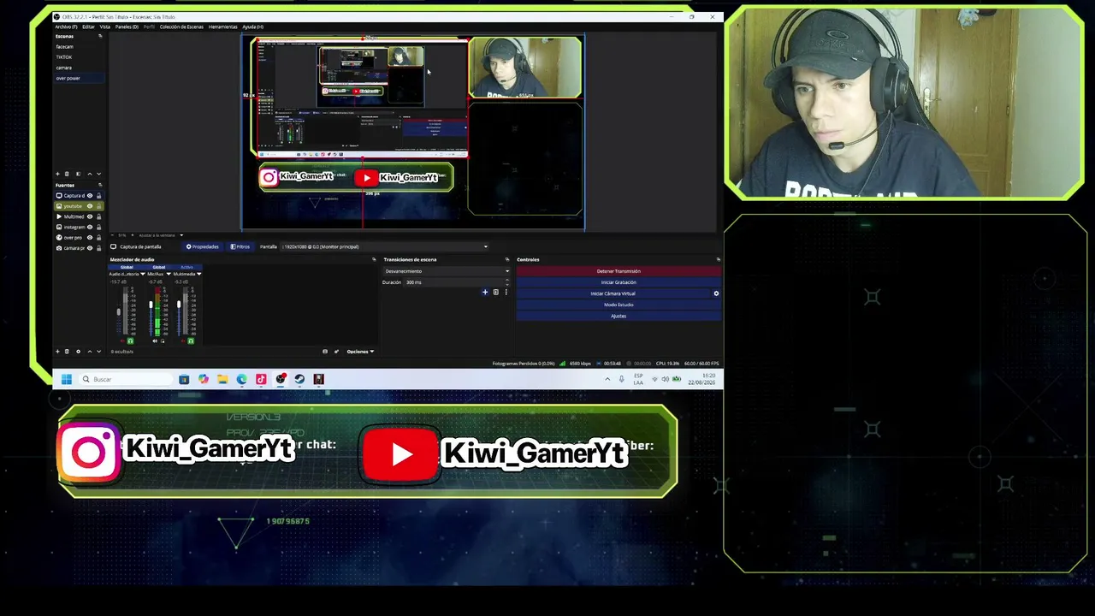Open the Pantalla monitor selection dropdown
Image resolution: width=1095 pixels, height=616 pixels.
point(385,246)
